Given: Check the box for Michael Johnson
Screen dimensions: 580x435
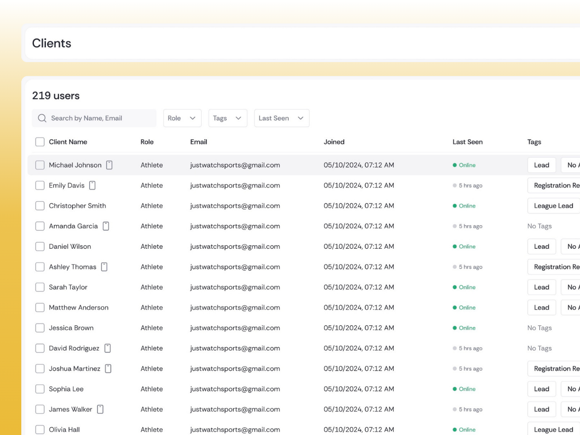Looking at the screenshot, I should click(40, 165).
